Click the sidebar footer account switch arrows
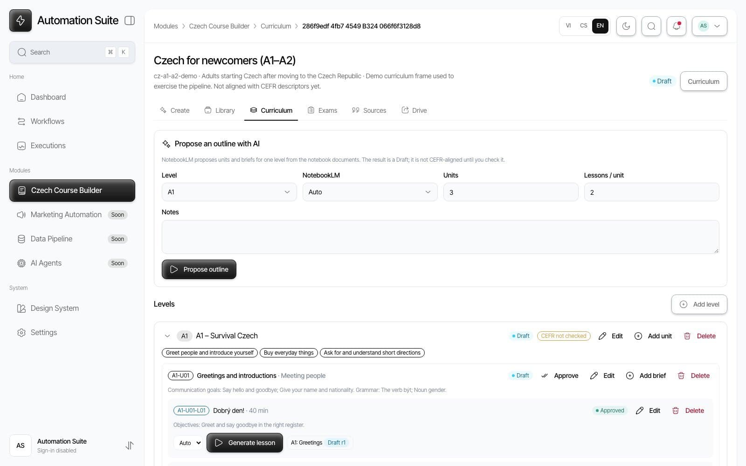 pyautogui.click(x=130, y=445)
